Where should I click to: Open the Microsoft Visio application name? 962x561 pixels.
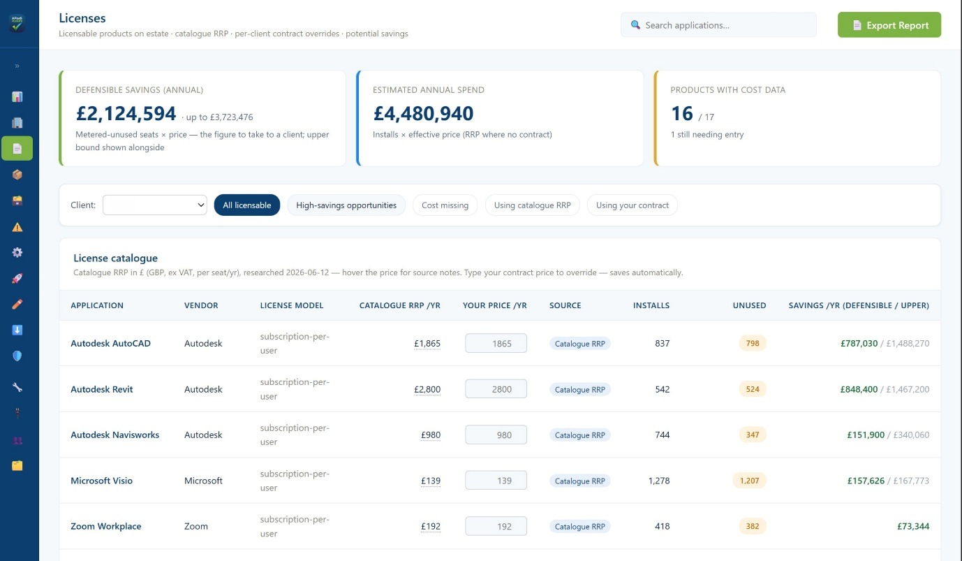click(x=102, y=481)
